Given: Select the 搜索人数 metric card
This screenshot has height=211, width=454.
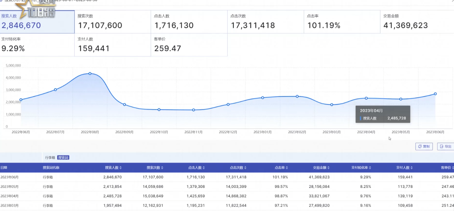Looking at the screenshot, I should [x=37, y=22].
